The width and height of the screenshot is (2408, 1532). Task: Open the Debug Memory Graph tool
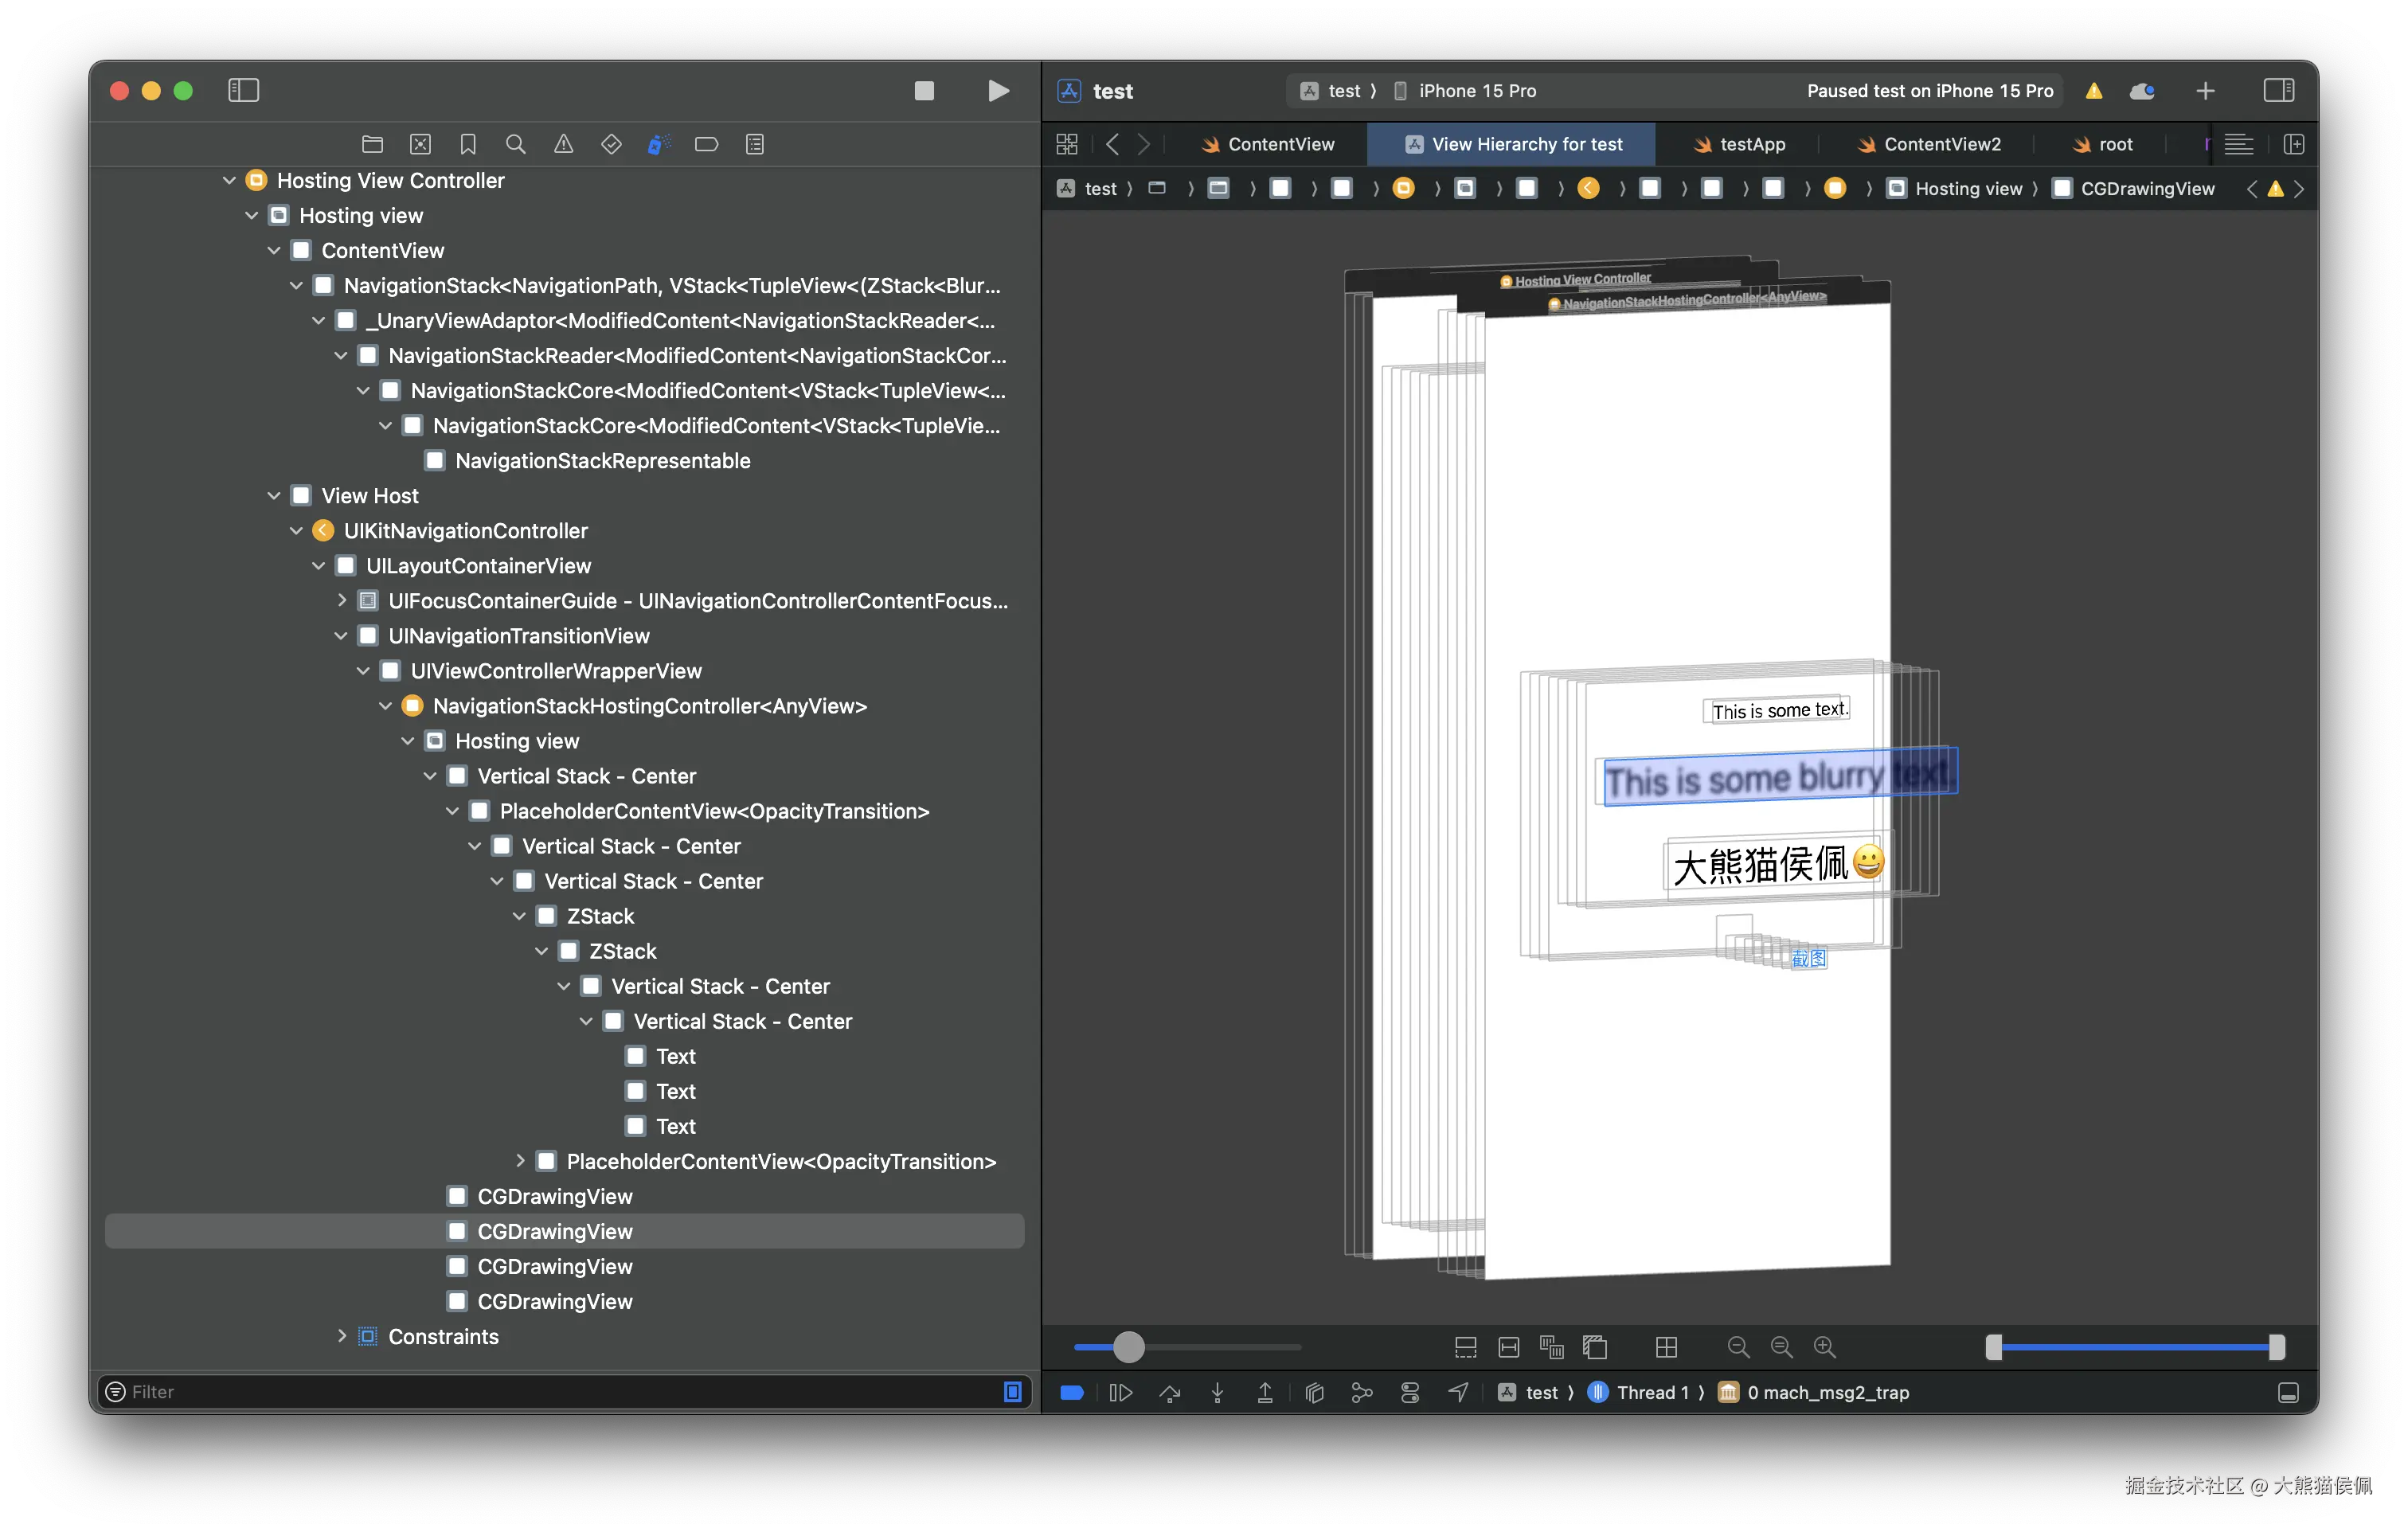point(1361,1392)
